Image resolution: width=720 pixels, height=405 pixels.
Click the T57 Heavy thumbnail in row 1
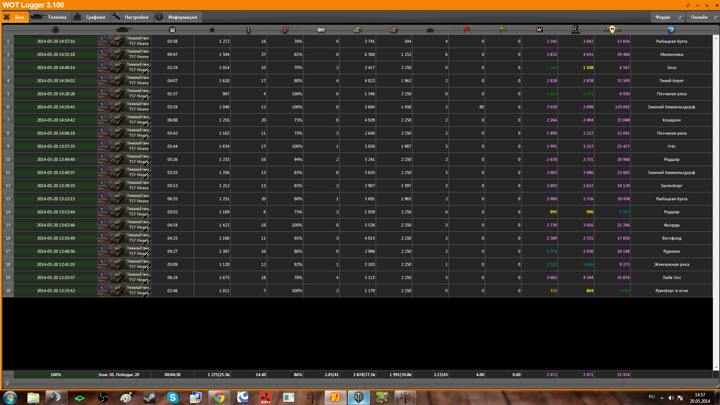click(x=124, y=41)
